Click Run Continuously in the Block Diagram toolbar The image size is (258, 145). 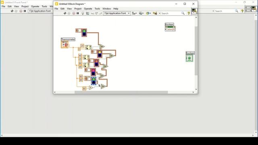coord(69,13)
